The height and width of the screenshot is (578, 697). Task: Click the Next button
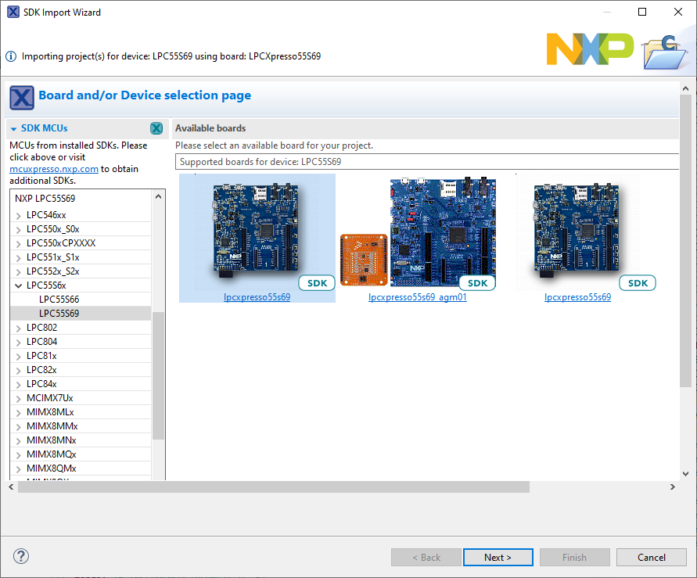pyautogui.click(x=498, y=557)
